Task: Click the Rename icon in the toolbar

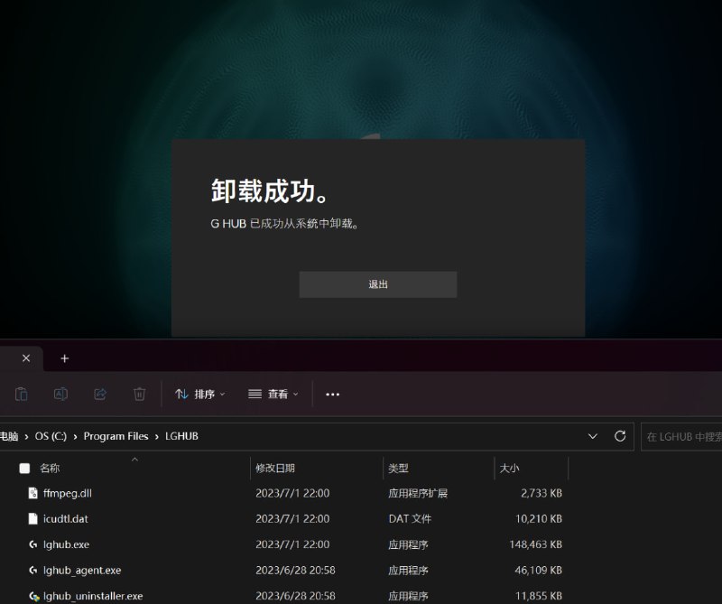Action: 60,395
